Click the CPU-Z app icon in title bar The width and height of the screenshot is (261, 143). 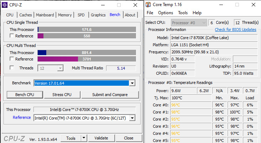point(5,5)
